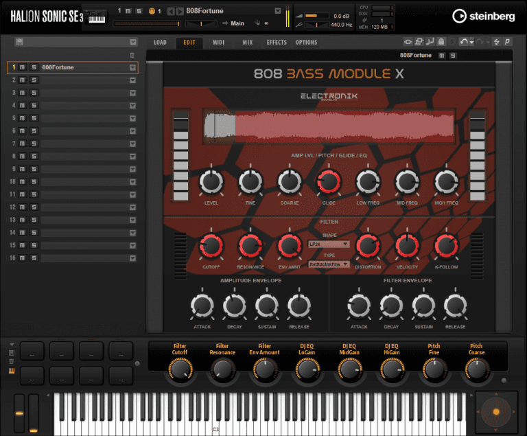Open the load menu for slot 1
Image resolution: width=527 pixels, height=436 pixels.
(132, 67)
